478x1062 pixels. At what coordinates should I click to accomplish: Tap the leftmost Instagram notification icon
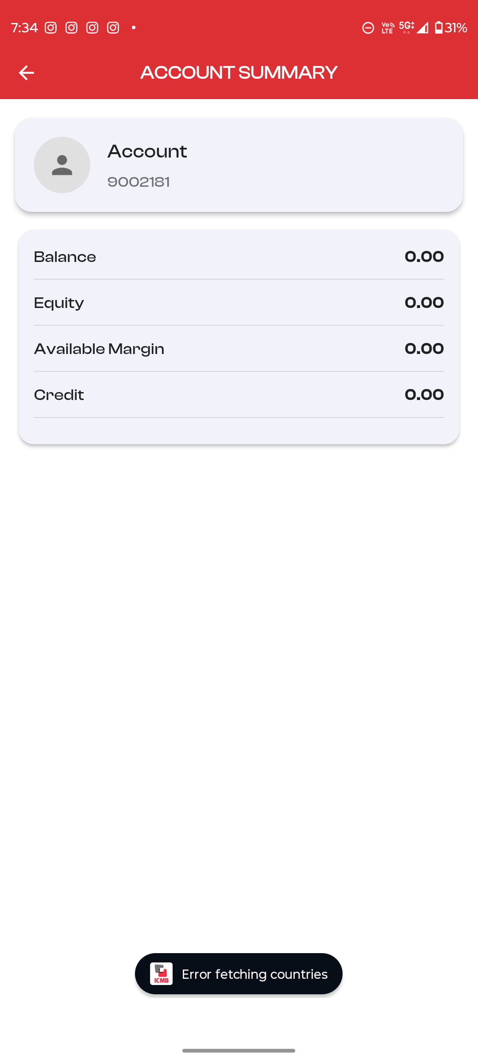click(x=51, y=28)
